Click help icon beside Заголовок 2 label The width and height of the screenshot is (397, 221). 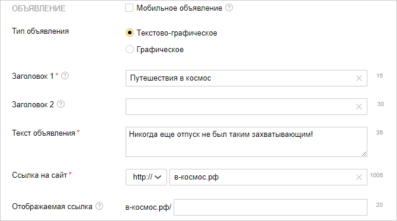coord(61,104)
